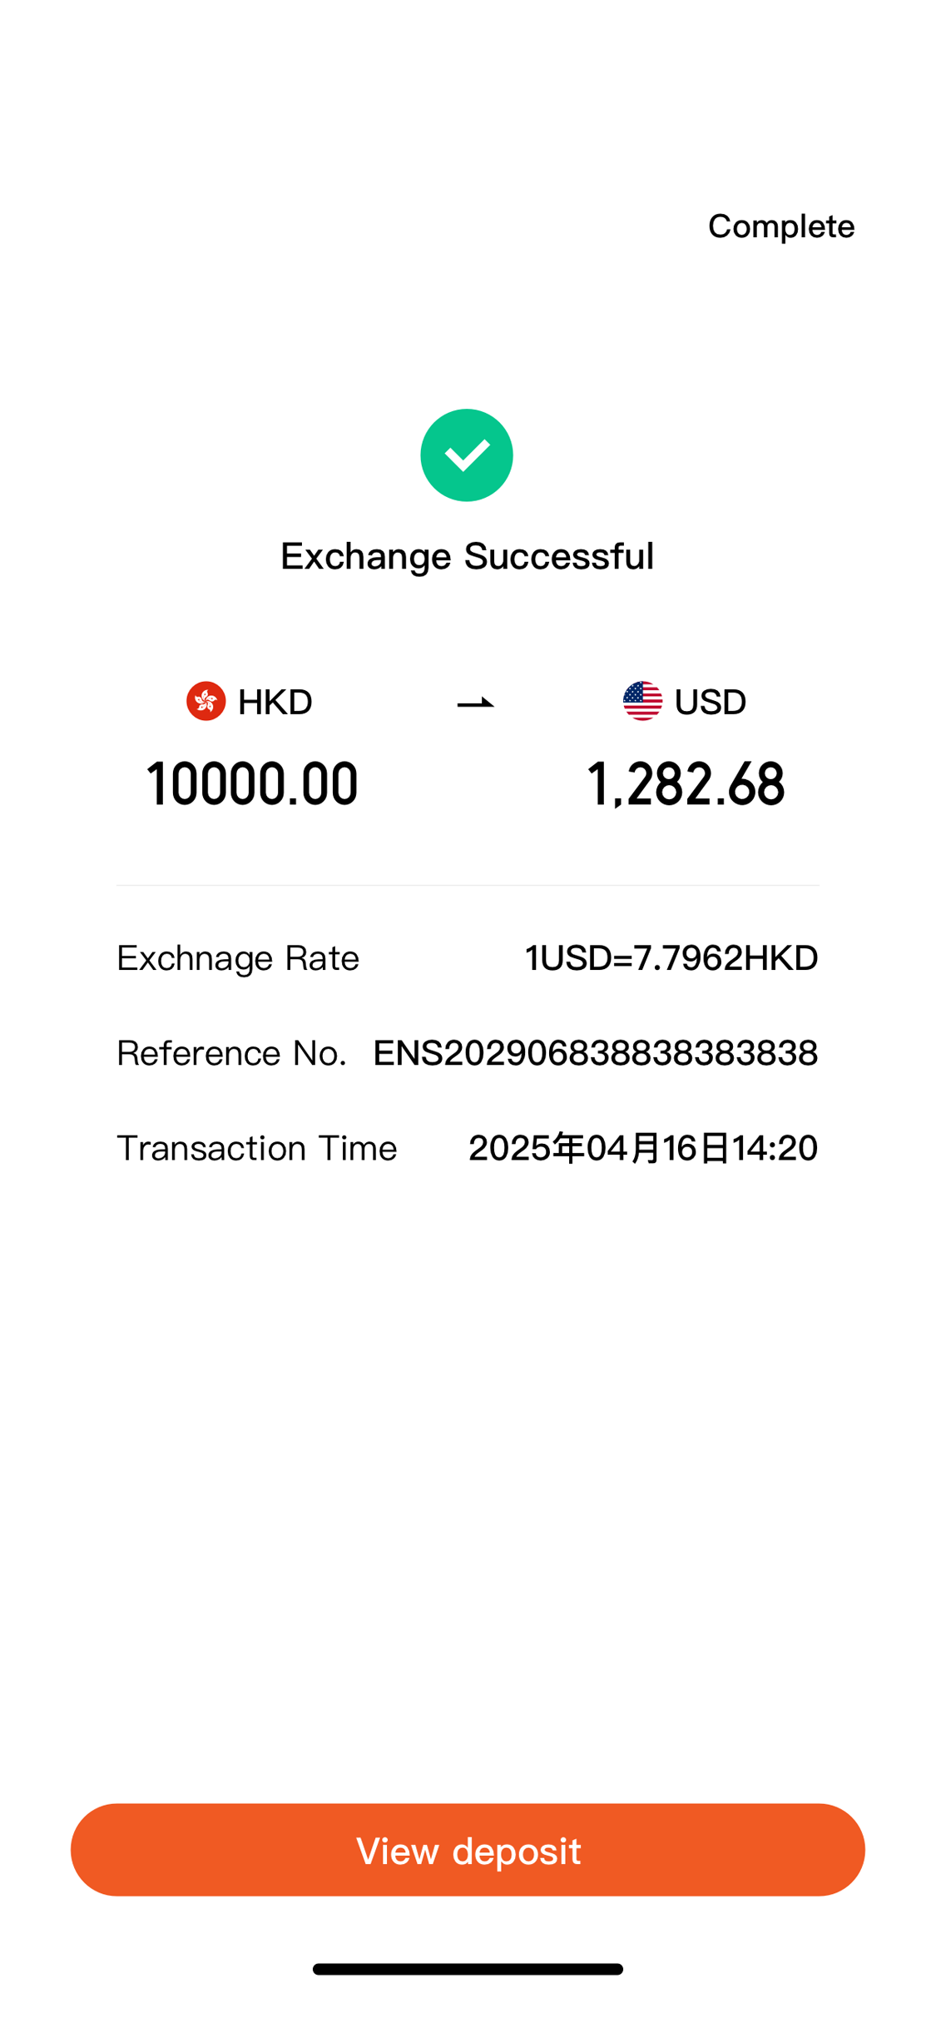Select the USD currency label
The height and width of the screenshot is (2028, 936).
(710, 702)
